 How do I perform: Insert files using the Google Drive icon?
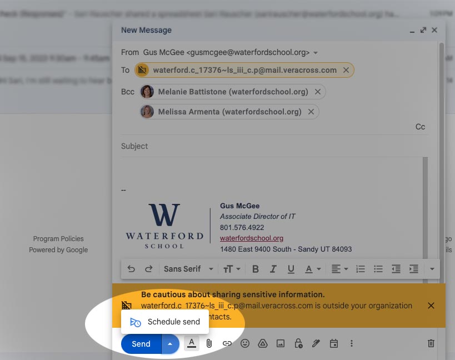263,343
